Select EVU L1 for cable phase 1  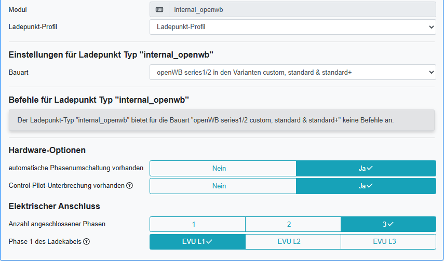[197, 242]
